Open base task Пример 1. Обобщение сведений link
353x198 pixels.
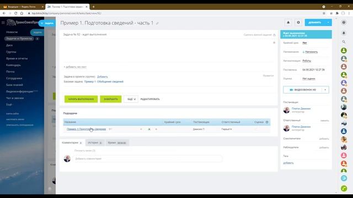click(104, 81)
